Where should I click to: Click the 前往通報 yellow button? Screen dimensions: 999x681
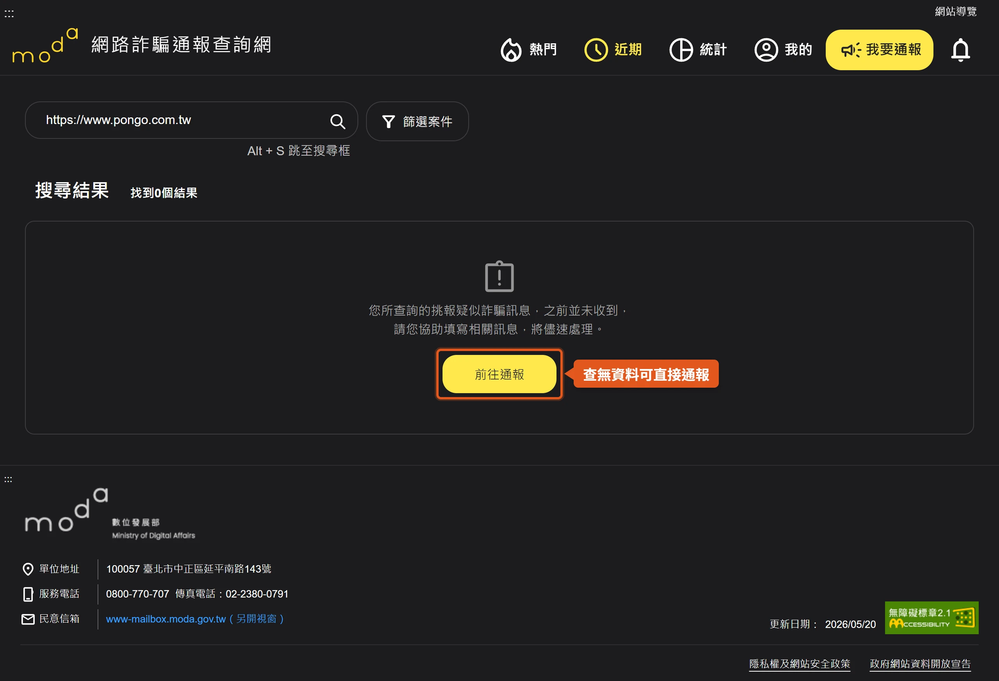pyautogui.click(x=499, y=374)
